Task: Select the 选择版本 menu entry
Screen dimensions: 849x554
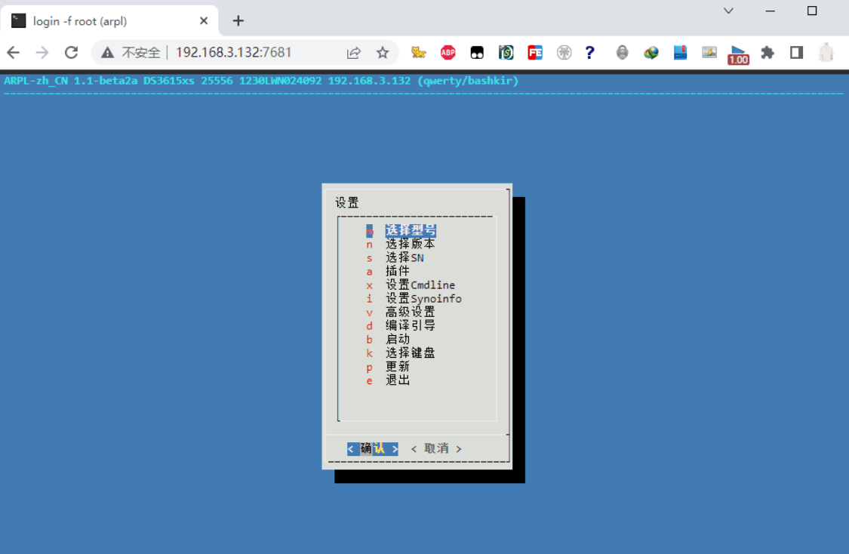Action: tap(410, 244)
